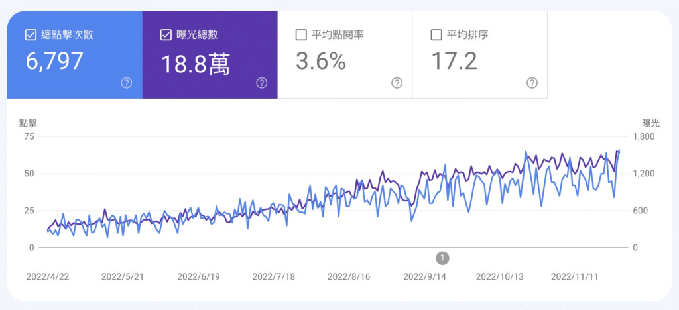This screenshot has height=310, width=679.
Task: Click the 點擊 left axis title
Action: [29, 123]
